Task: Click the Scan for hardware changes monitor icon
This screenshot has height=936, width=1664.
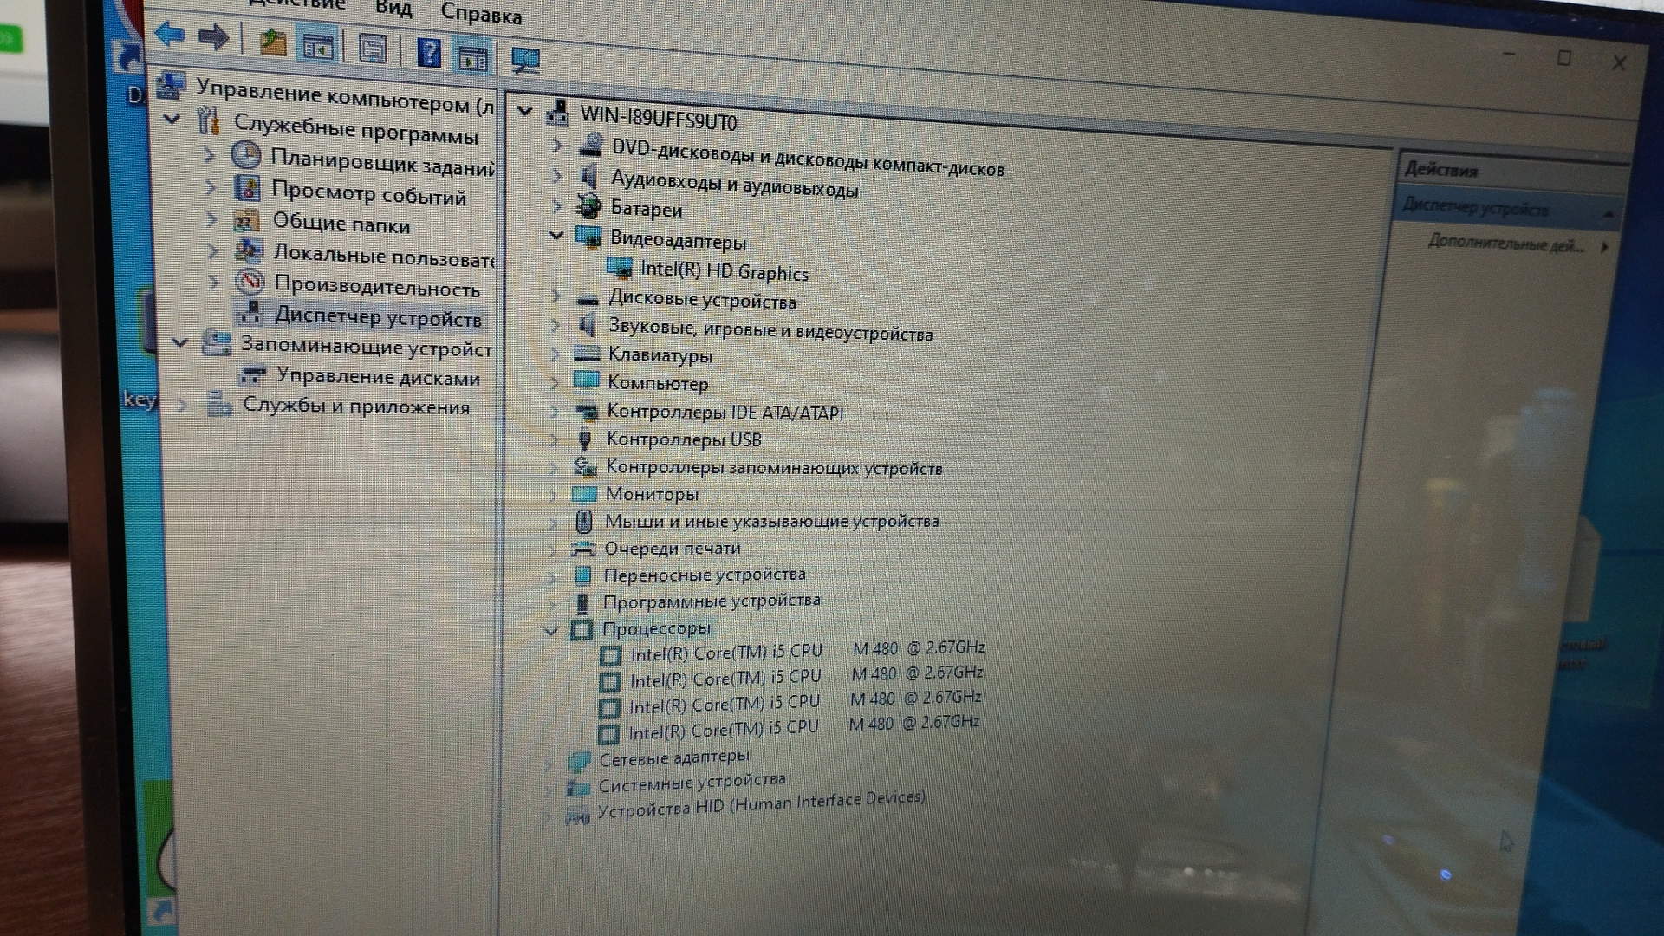Action: (x=525, y=60)
